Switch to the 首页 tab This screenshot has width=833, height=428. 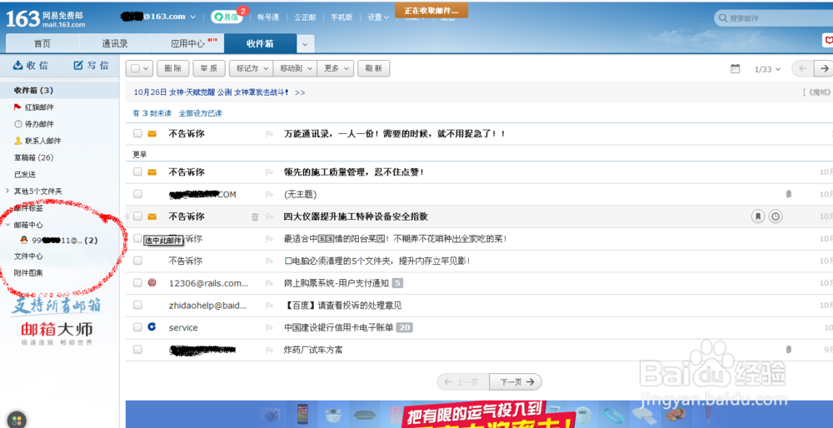point(42,43)
